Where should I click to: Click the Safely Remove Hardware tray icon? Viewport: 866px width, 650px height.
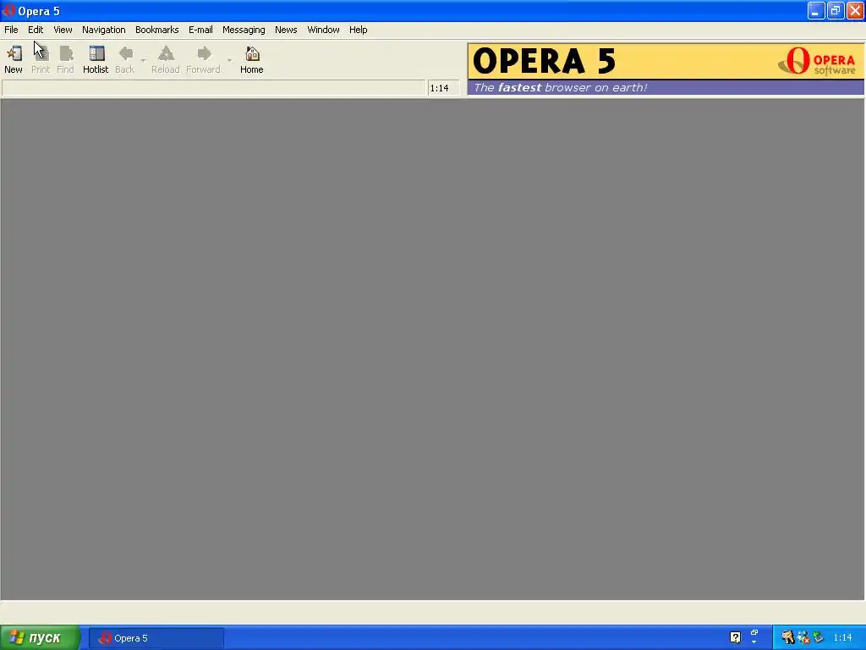coord(818,637)
